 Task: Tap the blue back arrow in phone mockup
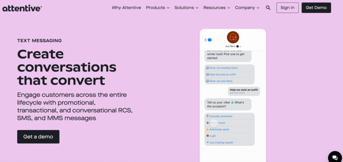(x=205, y=40)
